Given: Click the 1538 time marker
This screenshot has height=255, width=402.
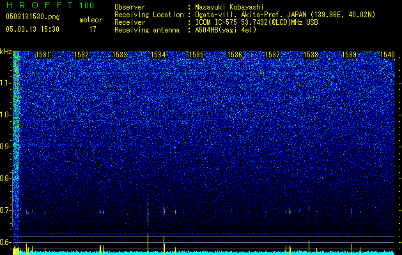Looking at the screenshot, I should [311, 54].
